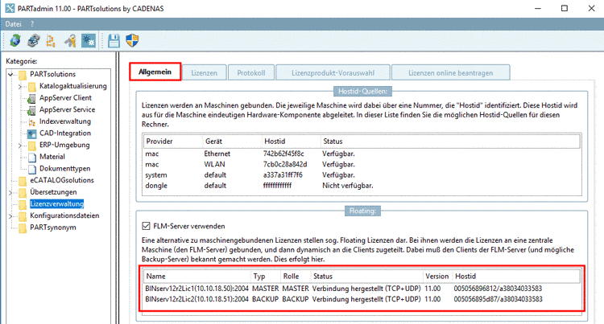
Task: Click the CAD-Integration icon
Action: point(32,133)
